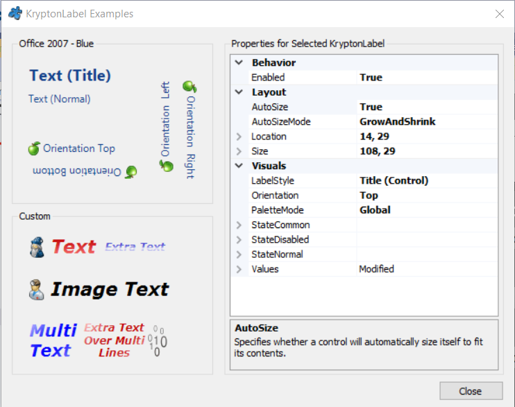Screen dimensions: 515x407
Task: Click the red Text custom label
Action: pos(74,247)
